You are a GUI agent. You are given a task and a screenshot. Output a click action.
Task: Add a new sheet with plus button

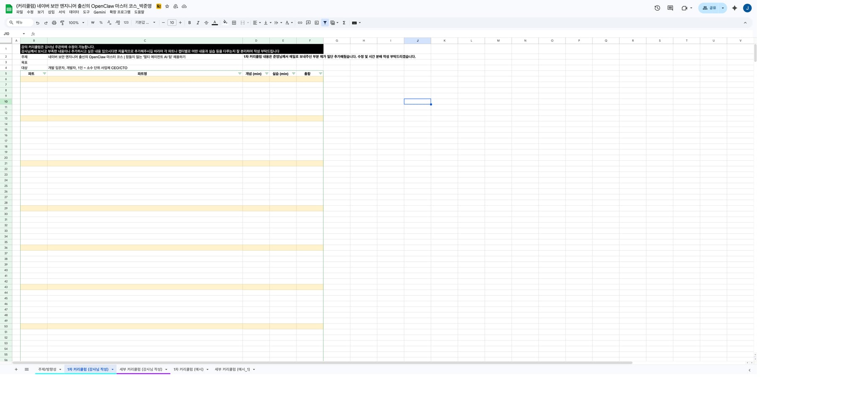point(16,369)
